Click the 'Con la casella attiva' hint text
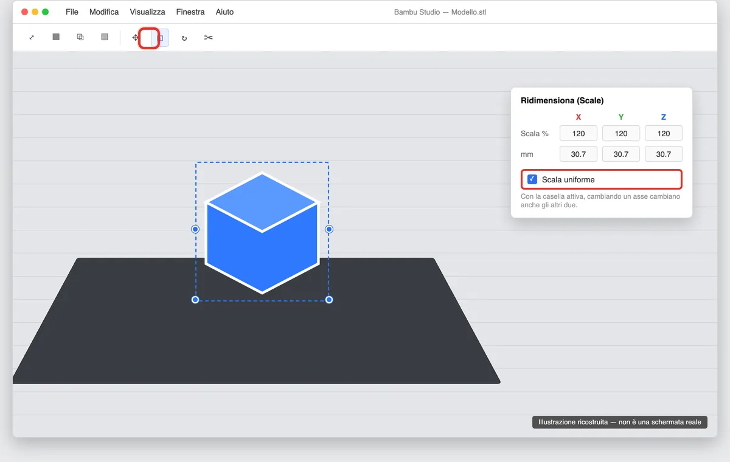Viewport: 730px width, 462px height. (600, 201)
